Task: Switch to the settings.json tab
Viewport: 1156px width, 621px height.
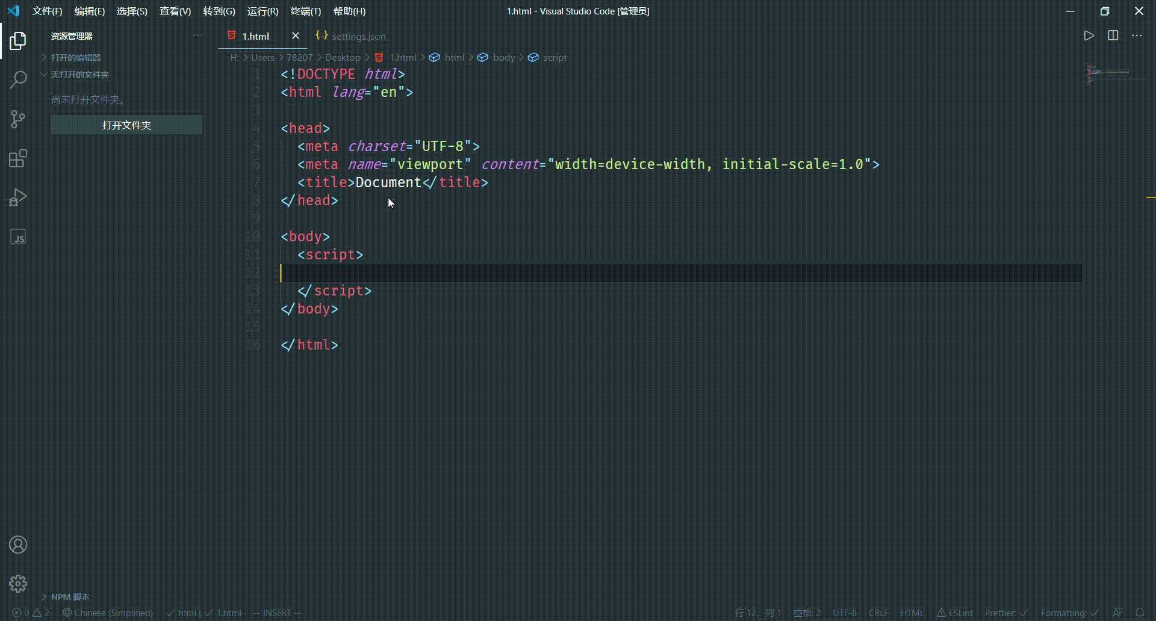Action: click(351, 36)
